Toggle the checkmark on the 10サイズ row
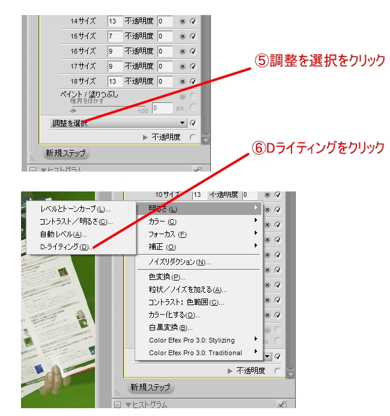The width and height of the screenshot is (390, 416). point(278,194)
